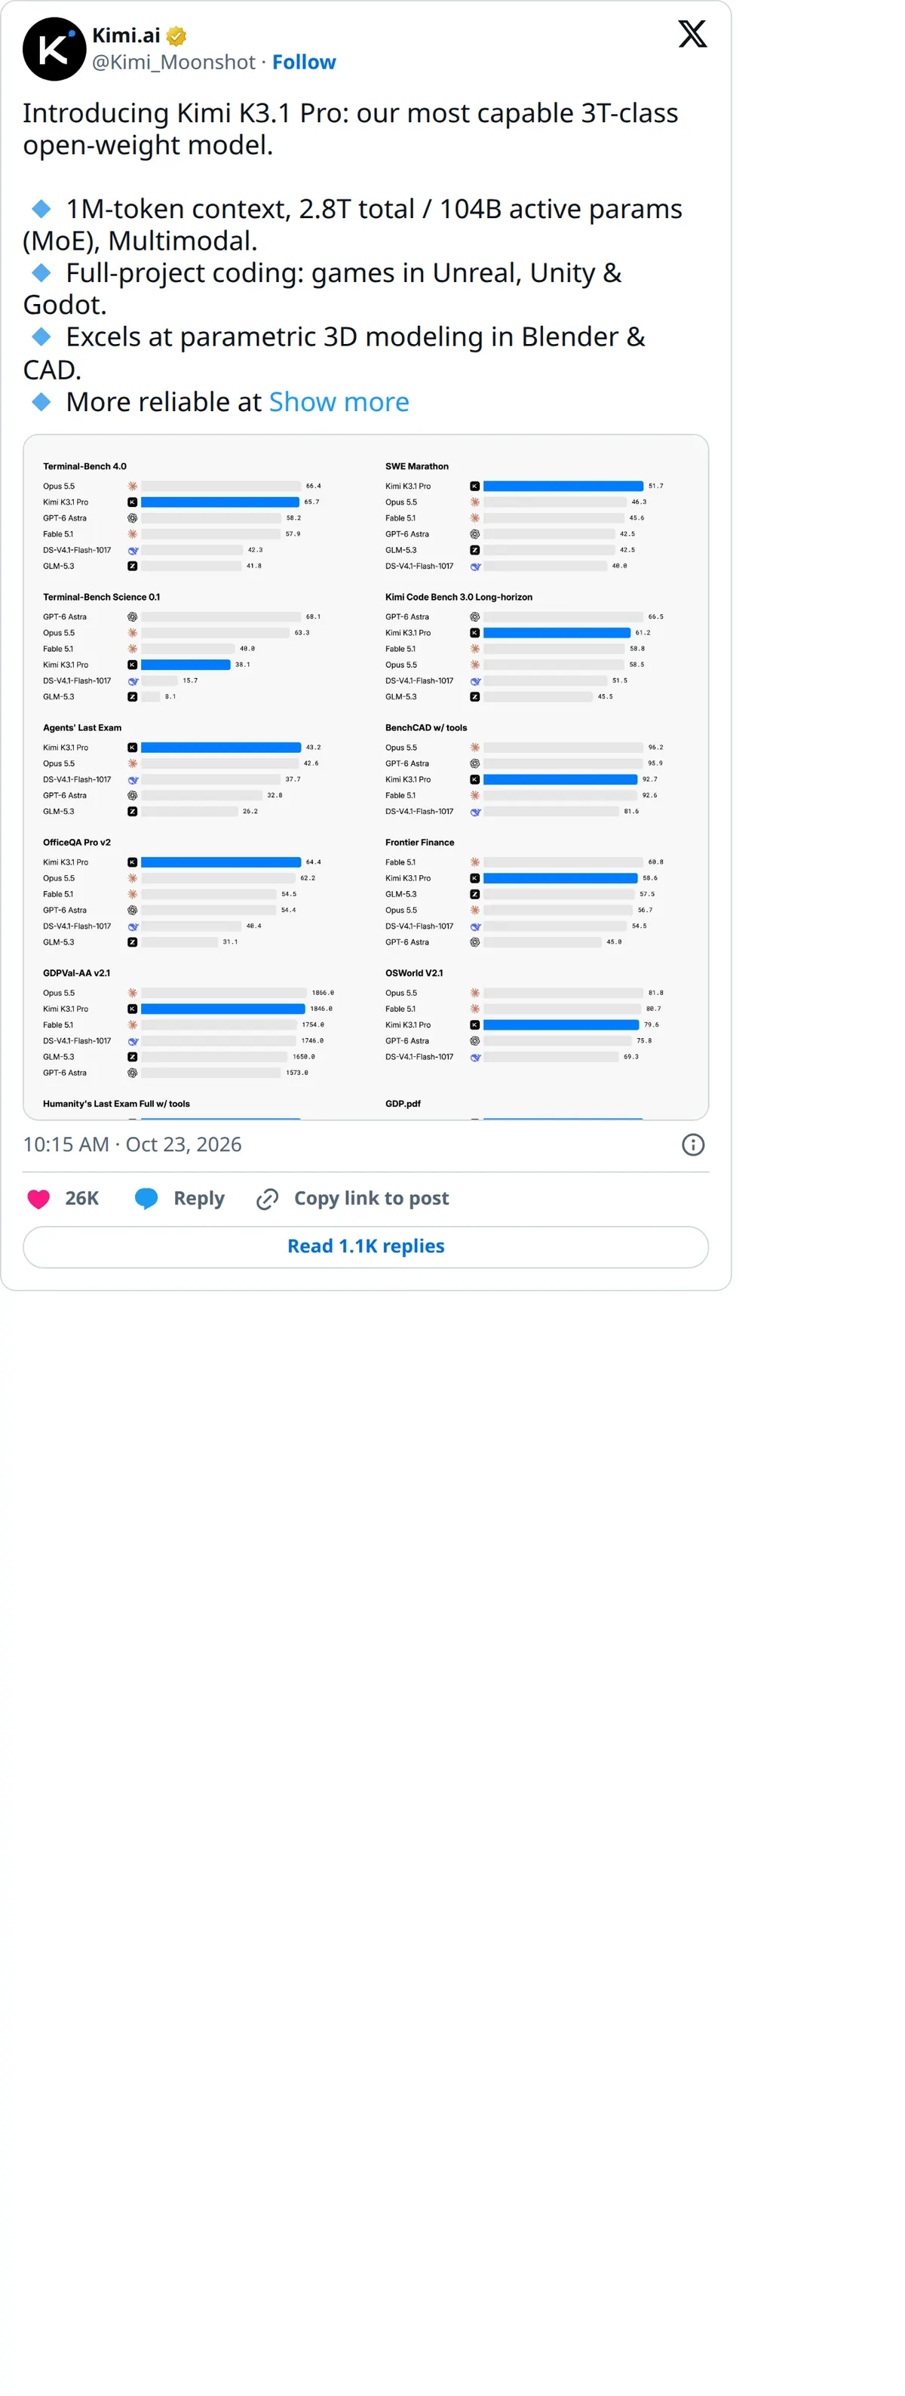
Task: Open the info circle icon
Action: click(x=693, y=1144)
